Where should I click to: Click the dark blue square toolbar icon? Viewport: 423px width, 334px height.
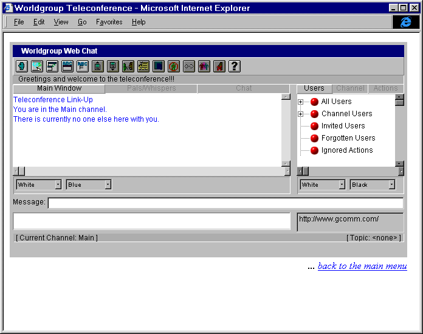158,66
